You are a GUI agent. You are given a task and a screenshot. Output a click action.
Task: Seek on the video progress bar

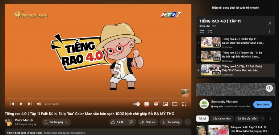point(98,99)
